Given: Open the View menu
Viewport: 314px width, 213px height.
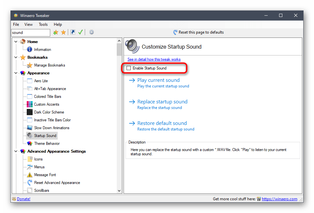Looking at the screenshot, I should [28, 24].
